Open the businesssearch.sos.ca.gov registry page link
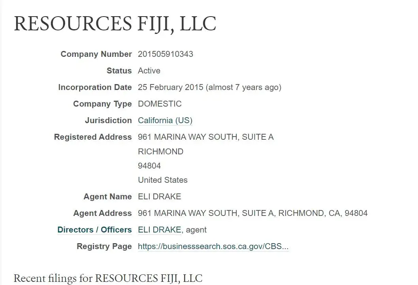Viewport: 418px width, 285px height. coord(213,247)
